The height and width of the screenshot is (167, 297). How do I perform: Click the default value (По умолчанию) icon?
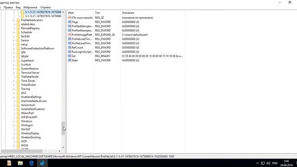[70, 18]
